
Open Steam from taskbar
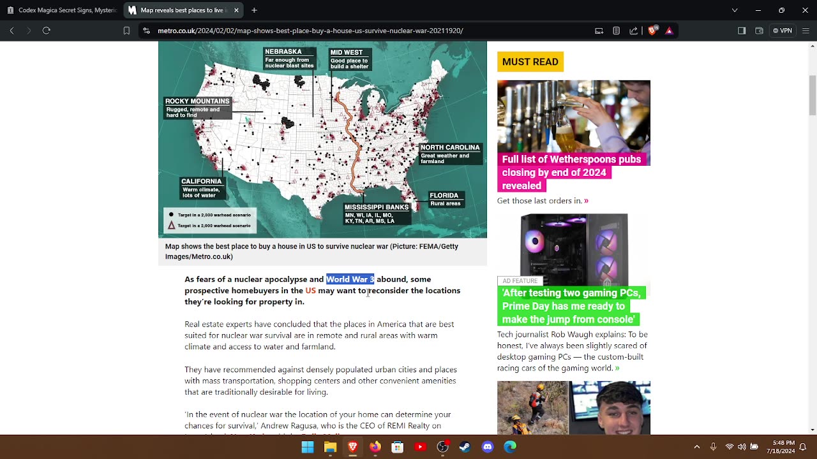[x=465, y=447]
